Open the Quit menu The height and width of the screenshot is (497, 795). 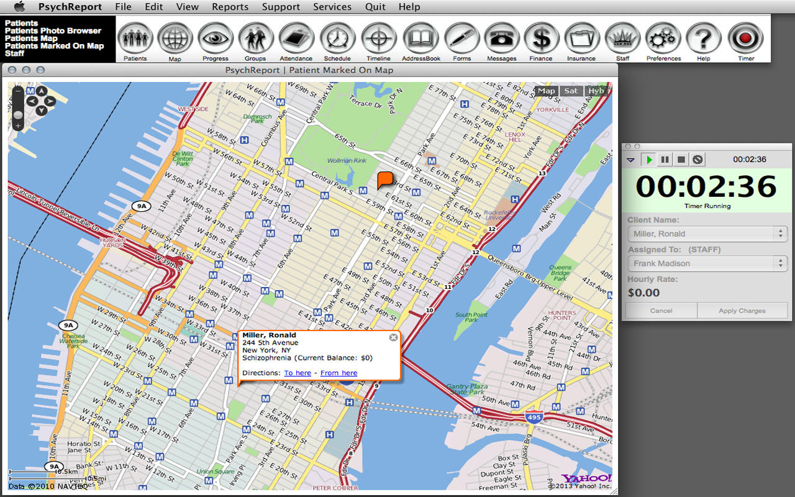375,7
